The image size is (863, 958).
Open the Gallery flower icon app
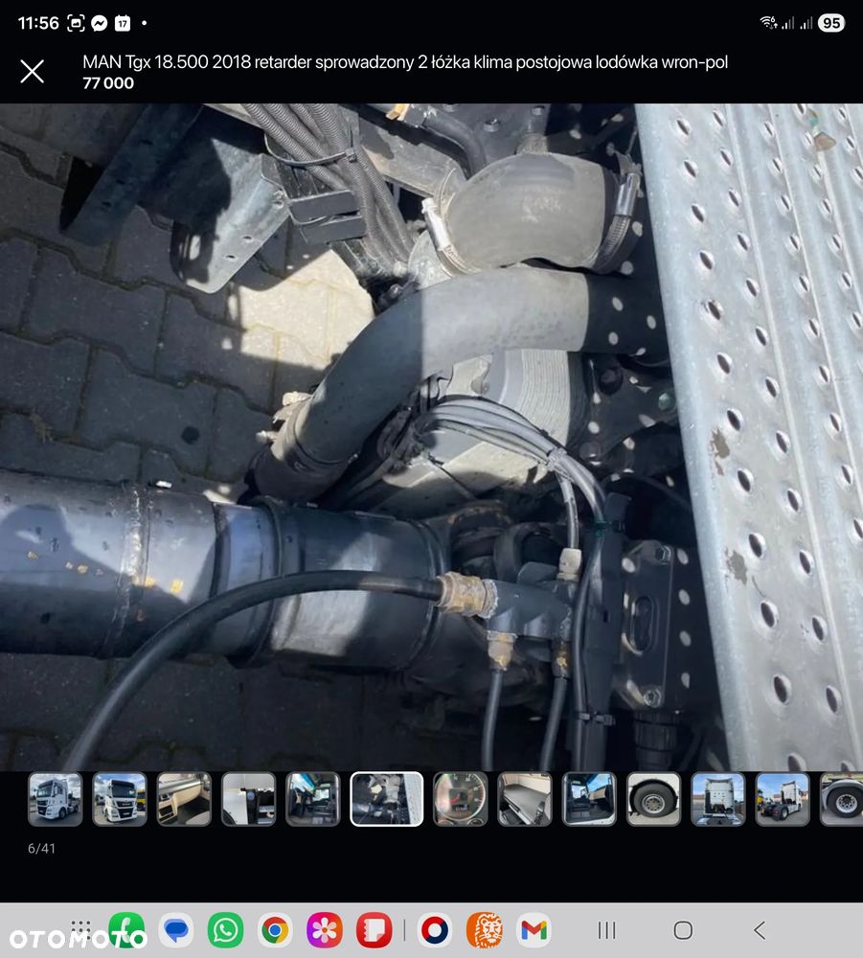tap(325, 930)
